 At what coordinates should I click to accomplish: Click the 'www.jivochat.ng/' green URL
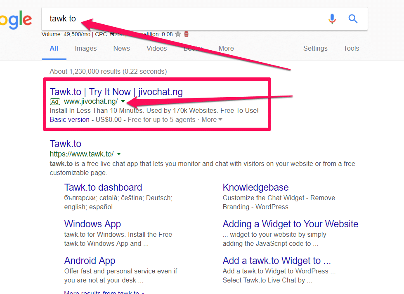91,102
